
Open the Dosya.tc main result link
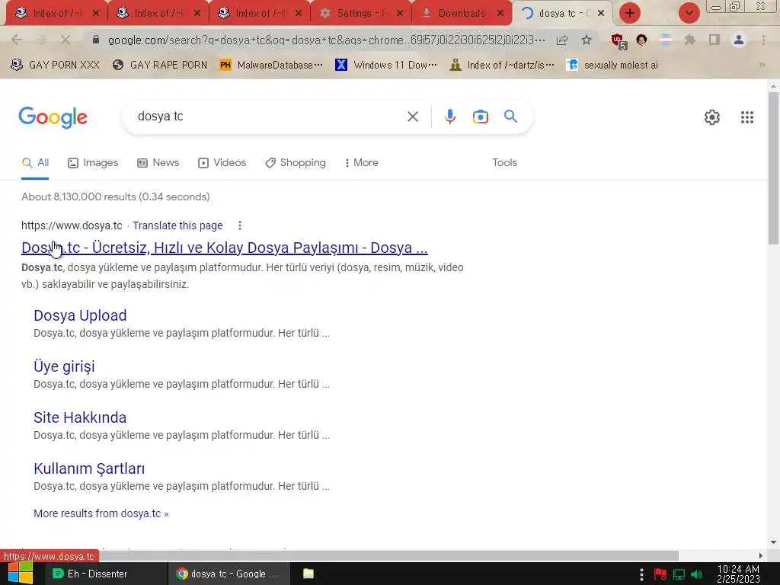point(225,248)
